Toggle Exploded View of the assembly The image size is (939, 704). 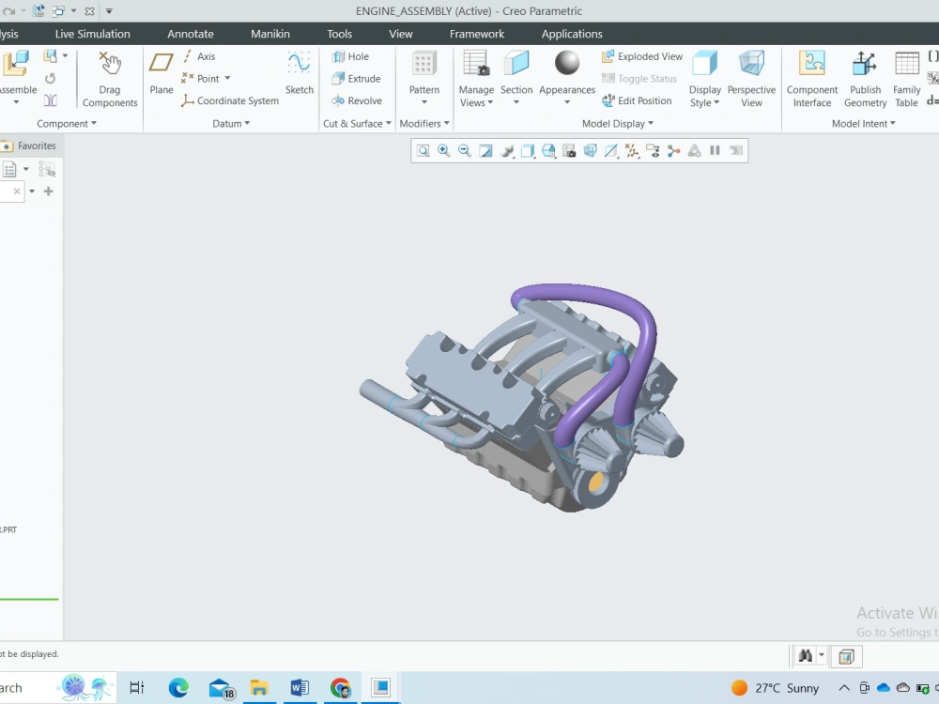pos(641,56)
